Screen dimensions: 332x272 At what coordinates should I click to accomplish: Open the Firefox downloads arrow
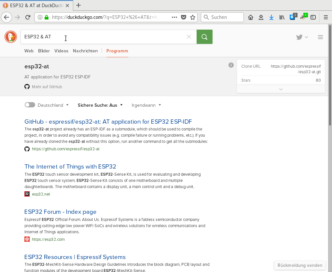271,17
